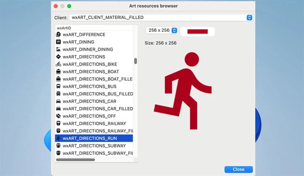Pick the red color swatch button
The image size is (304, 176).
point(197,31)
